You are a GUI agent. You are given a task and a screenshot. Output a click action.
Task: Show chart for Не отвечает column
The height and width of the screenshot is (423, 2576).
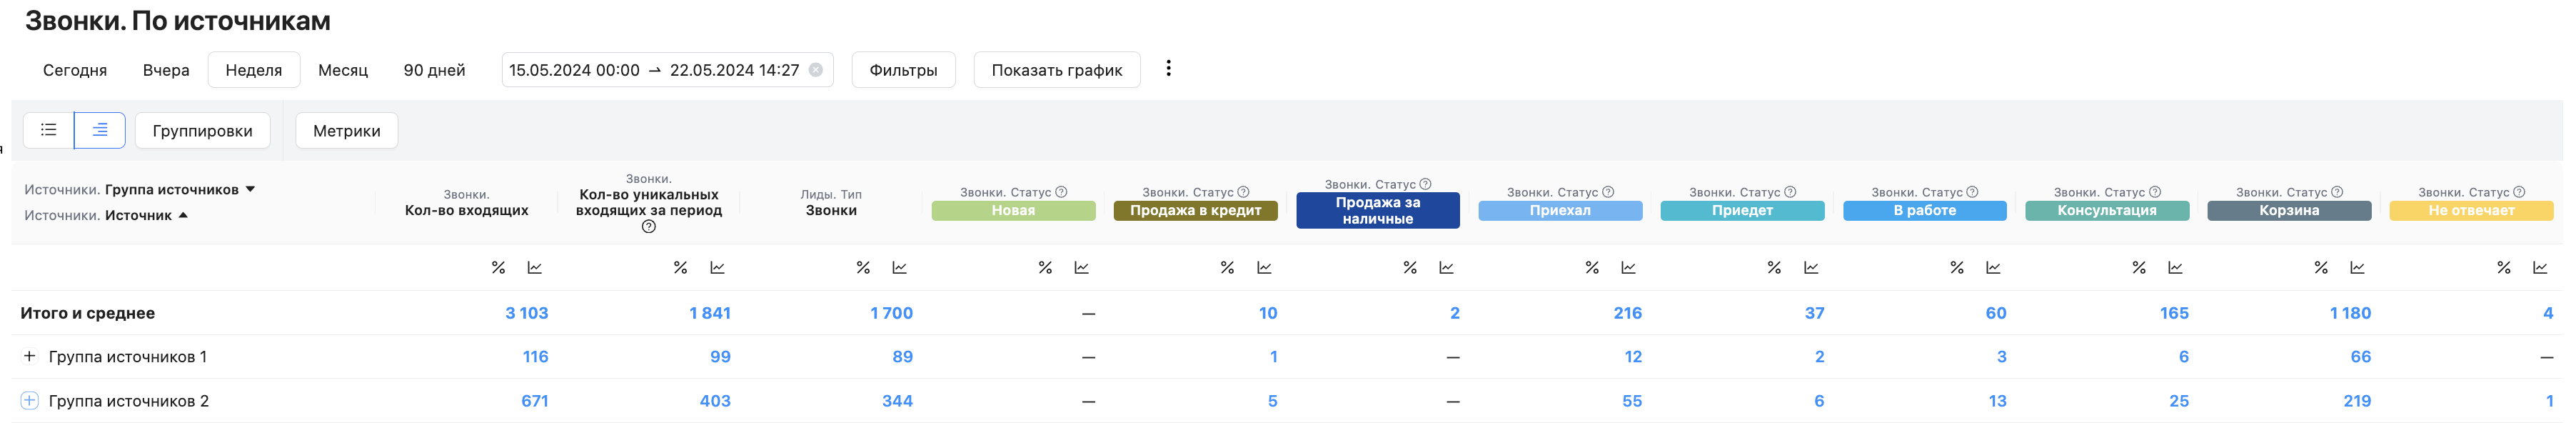(2539, 267)
